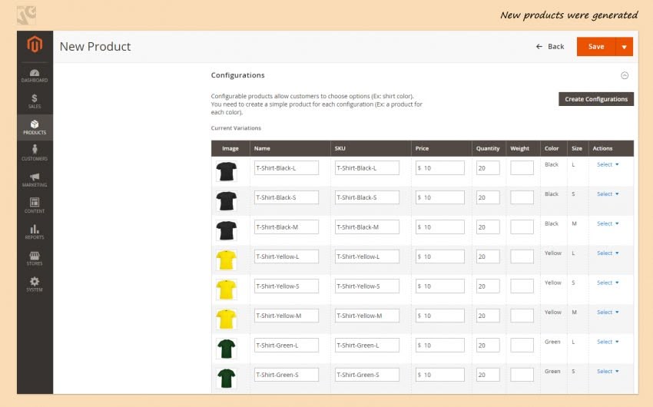This screenshot has width=653, height=407.
Task: Focus the Name field of T-Shirt-Black-L
Action: click(x=287, y=168)
